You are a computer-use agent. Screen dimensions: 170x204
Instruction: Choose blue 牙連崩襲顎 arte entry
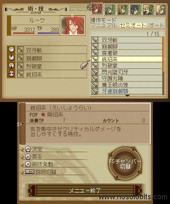pyautogui.click(x=127, y=91)
